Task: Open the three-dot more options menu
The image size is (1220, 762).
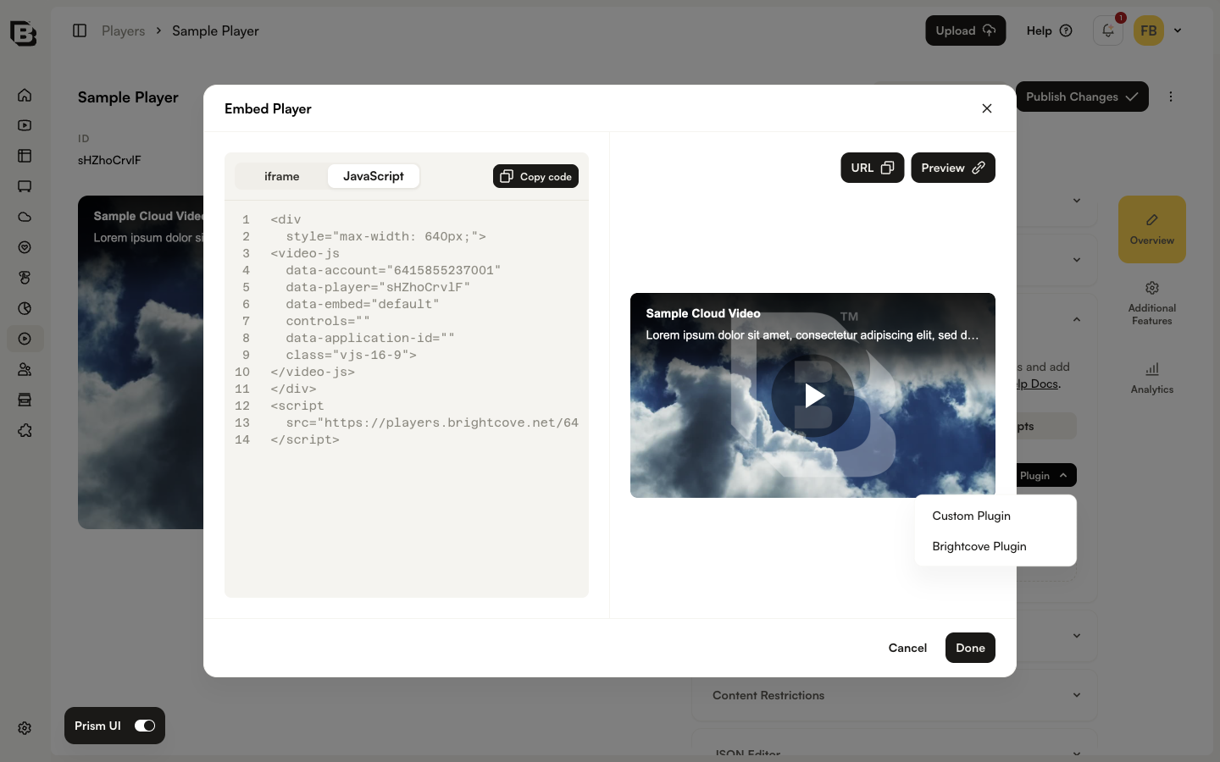Action: (x=1171, y=97)
